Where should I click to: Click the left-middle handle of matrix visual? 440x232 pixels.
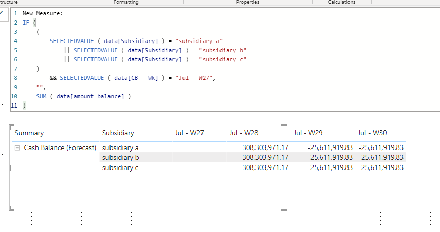[10, 167]
